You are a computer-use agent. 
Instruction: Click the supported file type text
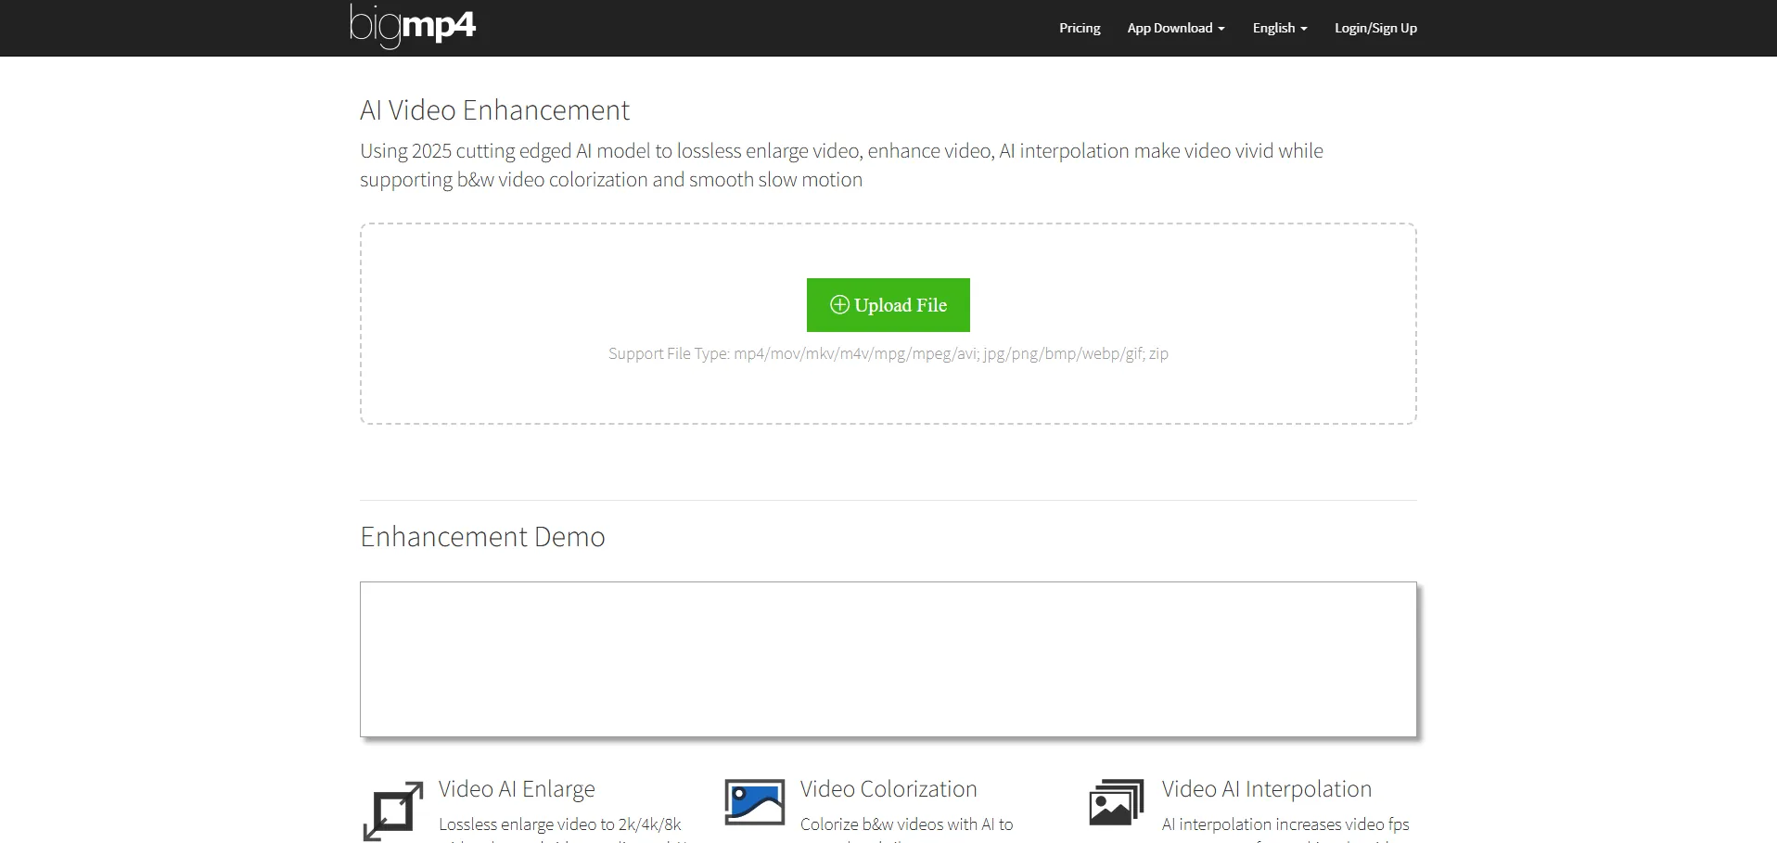click(888, 353)
